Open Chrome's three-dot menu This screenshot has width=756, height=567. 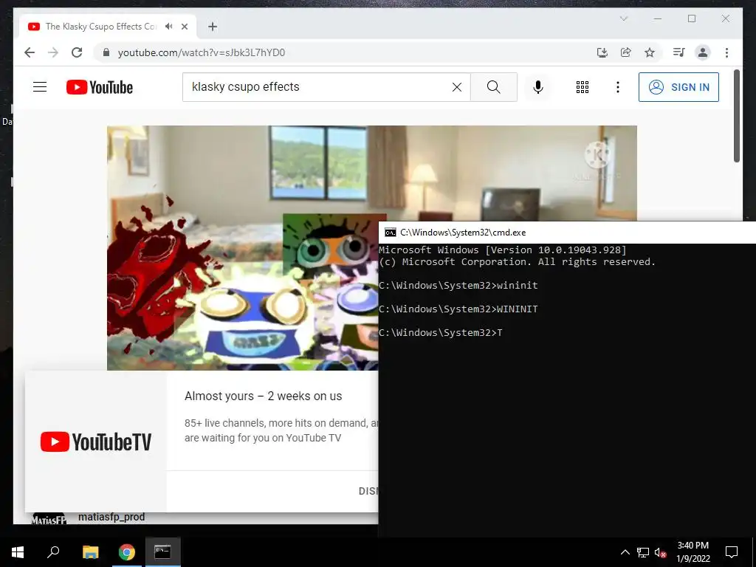click(x=726, y=52)
